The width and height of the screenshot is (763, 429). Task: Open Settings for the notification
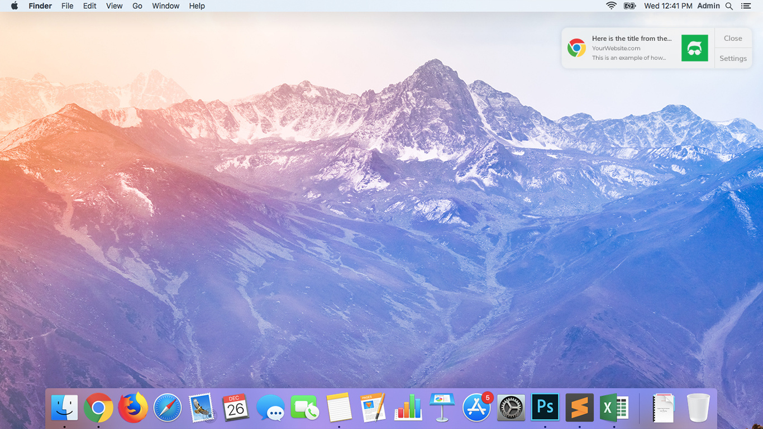click(733, 58)
